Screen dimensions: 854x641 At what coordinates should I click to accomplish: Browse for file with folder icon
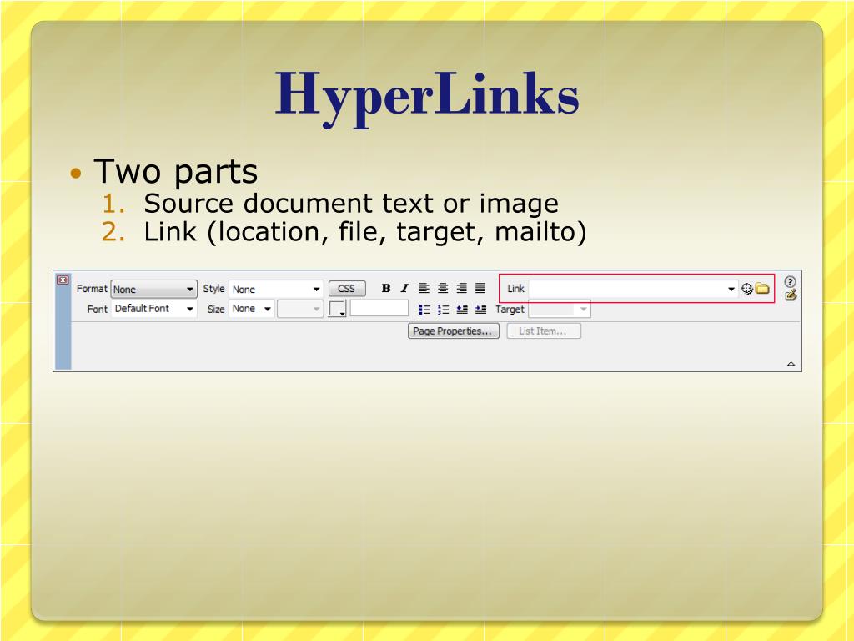[762, 289]
